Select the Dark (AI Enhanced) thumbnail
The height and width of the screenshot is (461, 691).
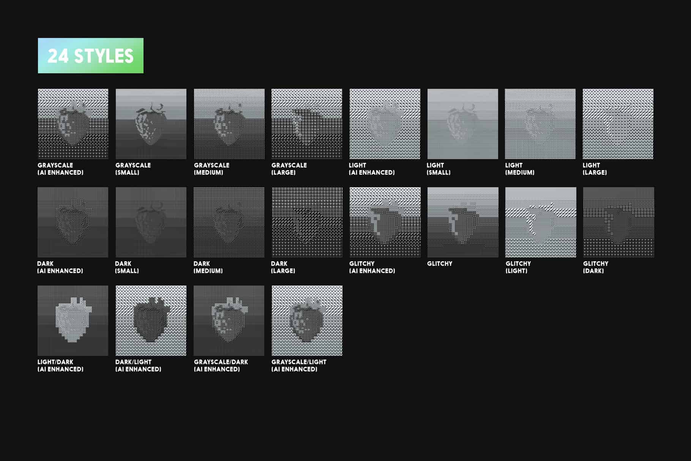click(73, 222)
